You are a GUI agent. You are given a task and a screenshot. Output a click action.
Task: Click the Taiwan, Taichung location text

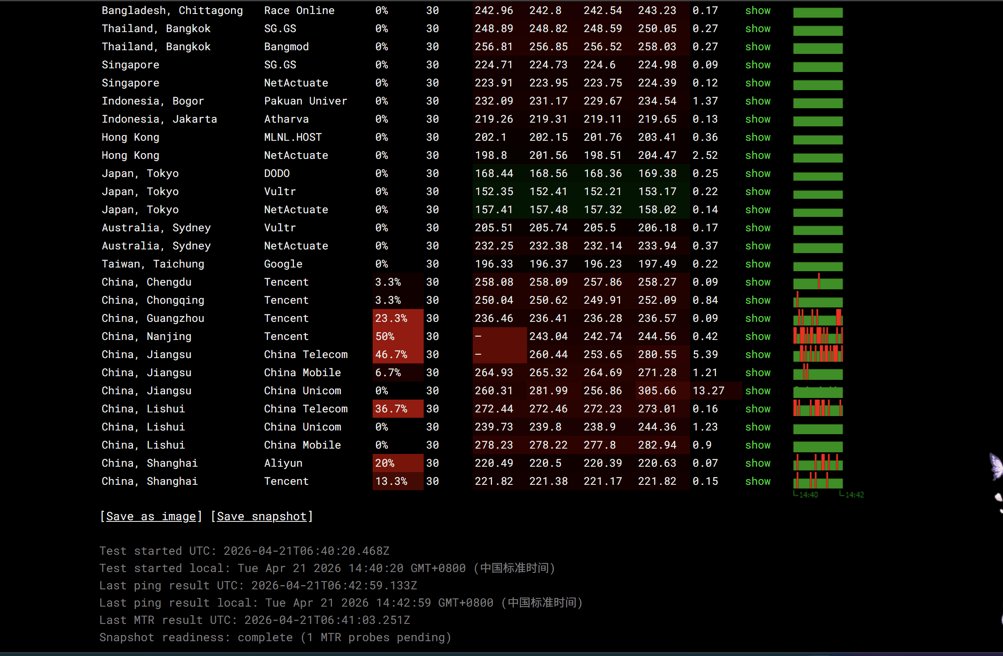point(153,264)
